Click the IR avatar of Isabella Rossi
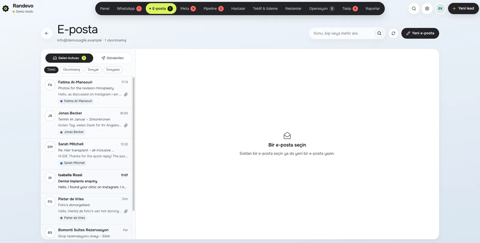 [x=50, y=178]
